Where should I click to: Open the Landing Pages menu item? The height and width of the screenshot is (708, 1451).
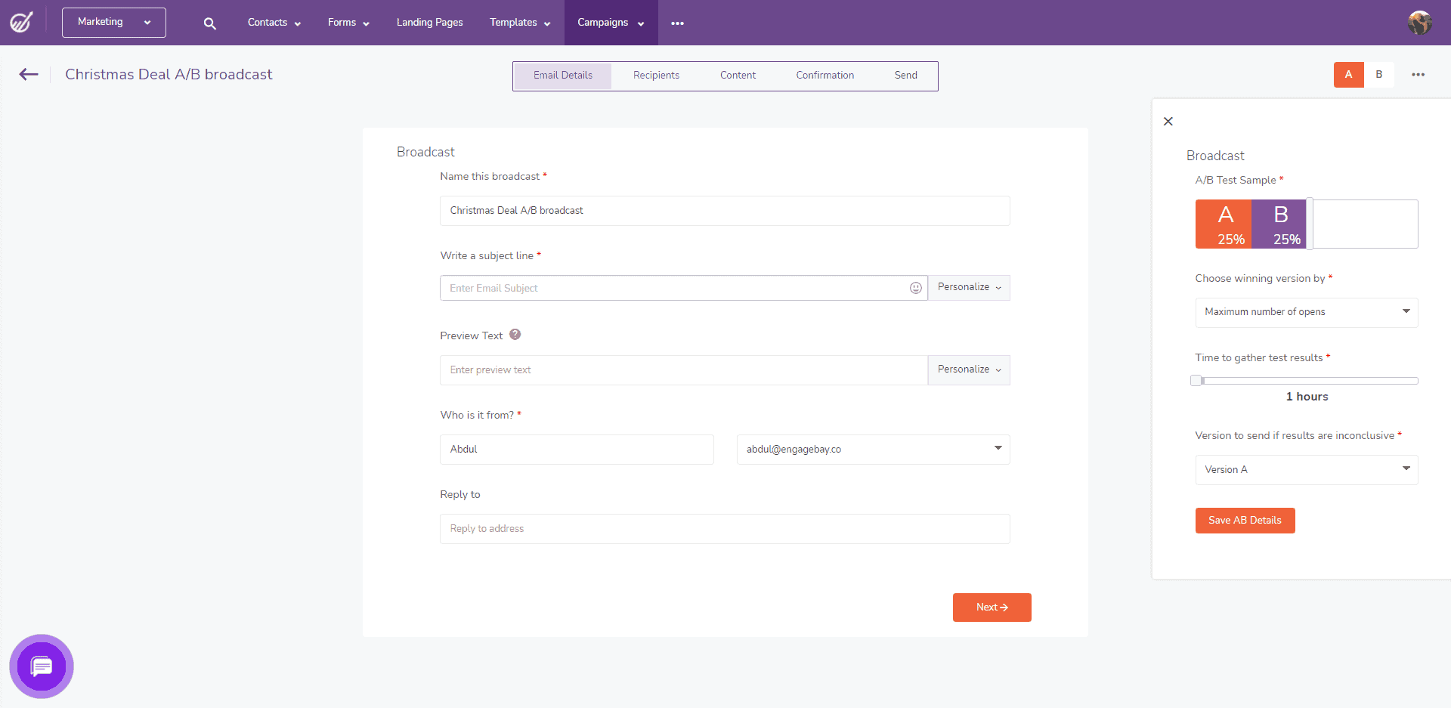[x=429, y=23]
